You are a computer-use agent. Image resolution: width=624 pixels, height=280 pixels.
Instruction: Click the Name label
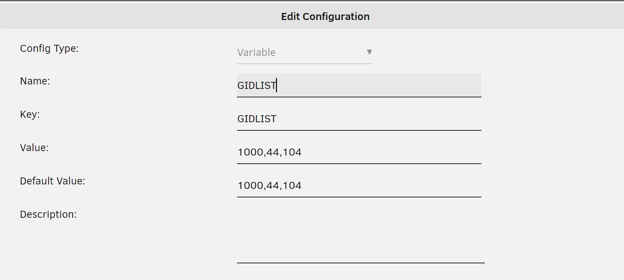(x=35, y=81)
